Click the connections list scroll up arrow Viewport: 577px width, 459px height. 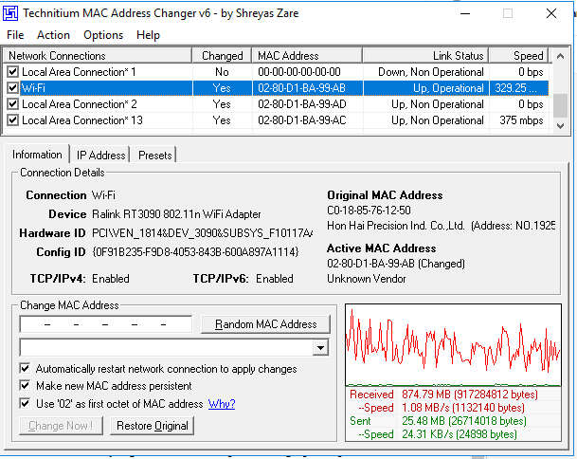(x=561, y=56)
